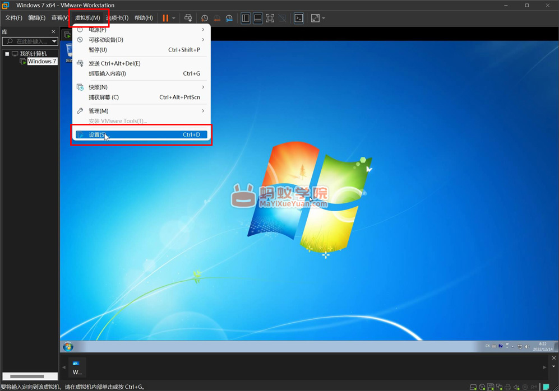Enter full screen mode from the toolbar
Screen dimensions: 559x391
click(270, 18)
